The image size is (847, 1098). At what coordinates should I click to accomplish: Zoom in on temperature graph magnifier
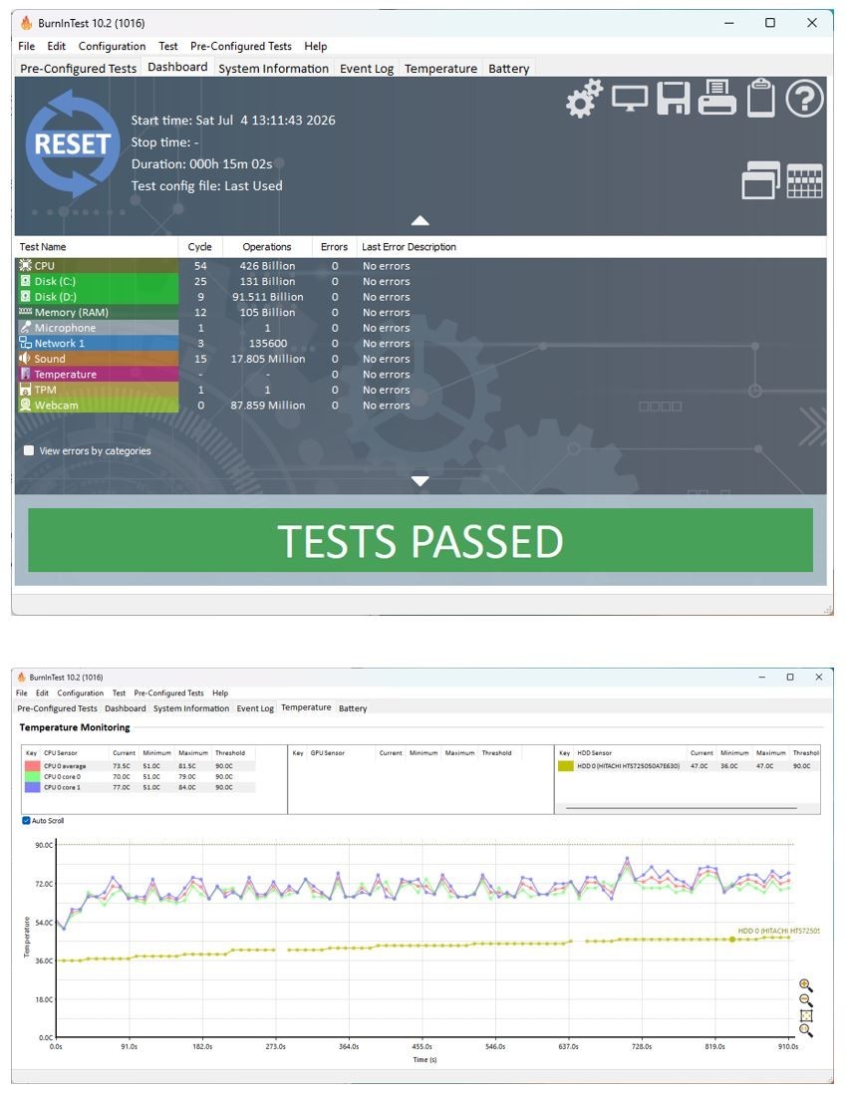[806, 985]
